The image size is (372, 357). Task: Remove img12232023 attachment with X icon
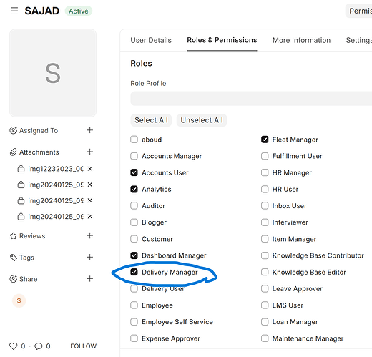click(89, 169)
